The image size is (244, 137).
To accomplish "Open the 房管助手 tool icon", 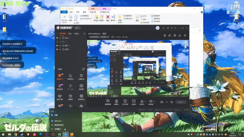I will pyautogui.click(x=70, y=77).
